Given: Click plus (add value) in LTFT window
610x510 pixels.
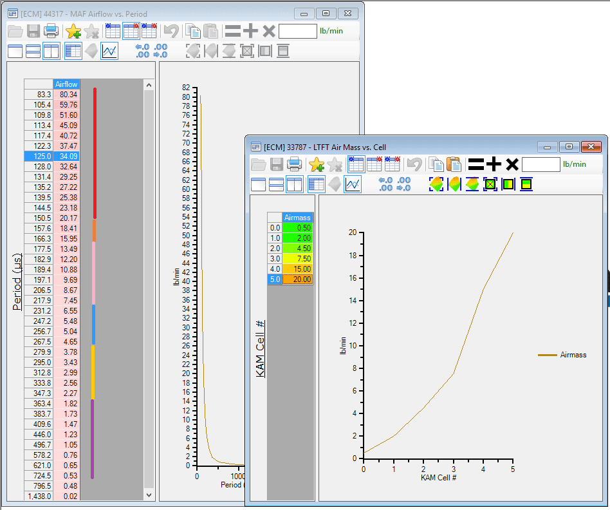Looking at the screenshot, I should (x=494, y=164).
